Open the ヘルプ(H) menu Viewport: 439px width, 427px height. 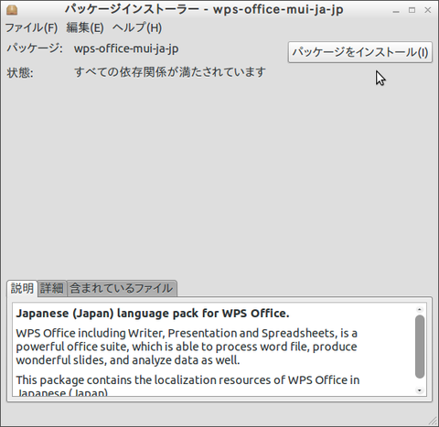coord(137,28)
